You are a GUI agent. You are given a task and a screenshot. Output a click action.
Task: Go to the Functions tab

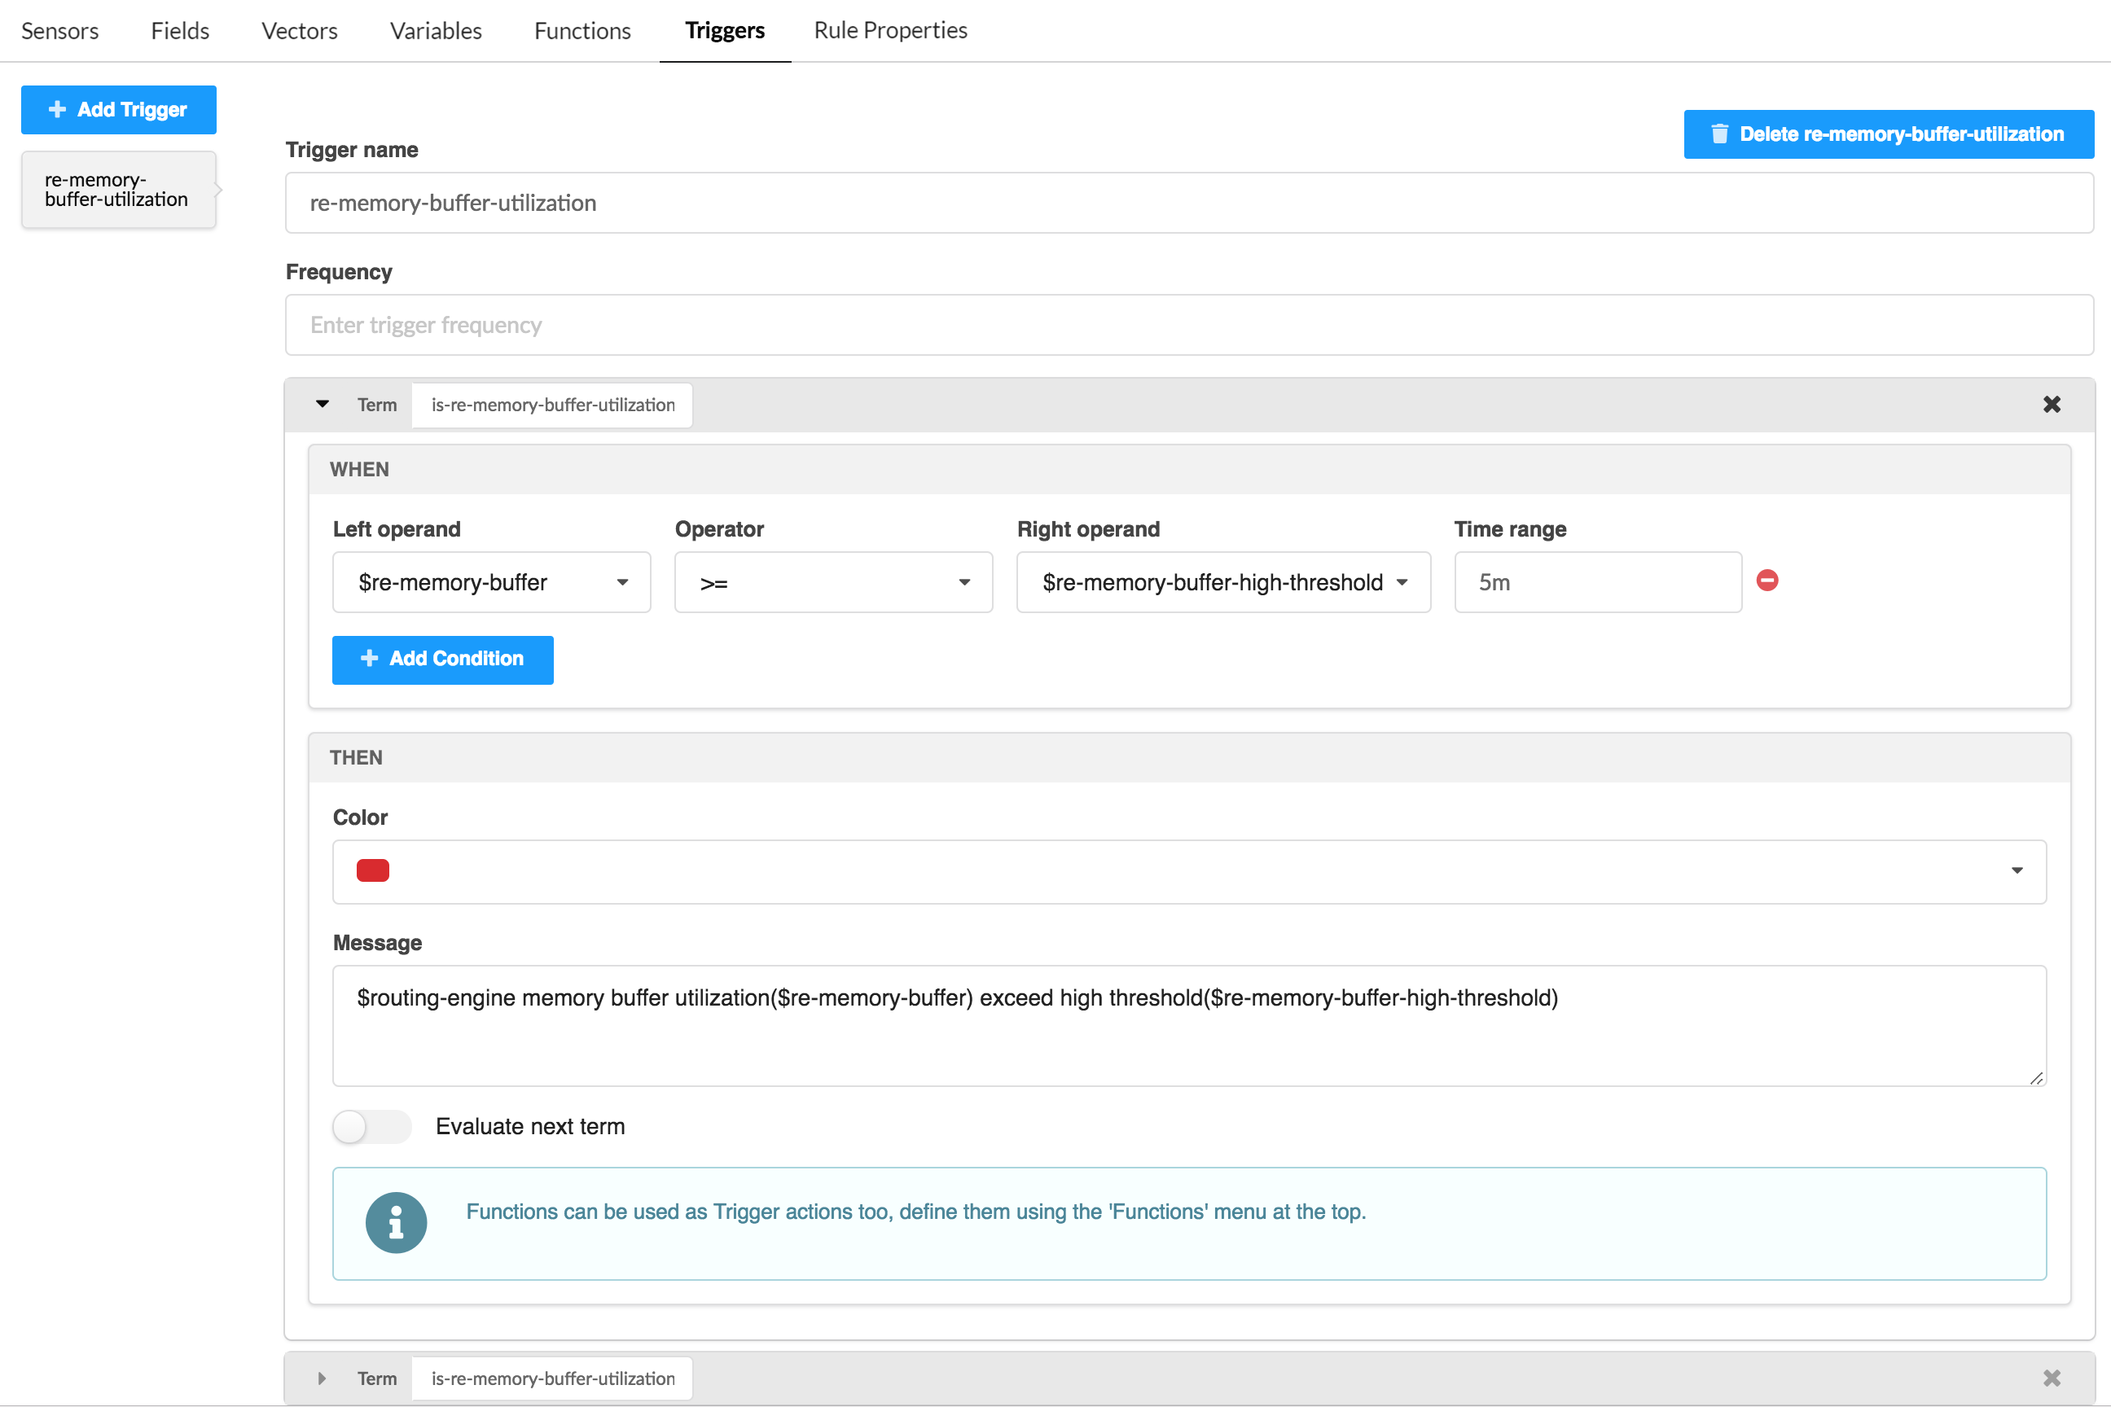(x=582, y=30)
